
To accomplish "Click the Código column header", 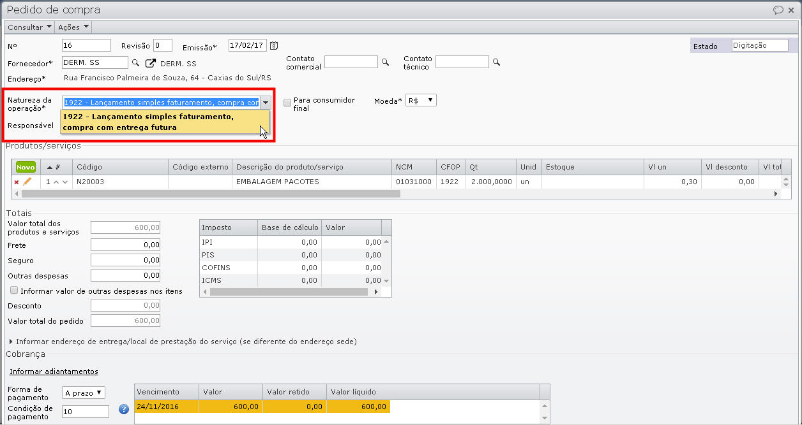I will [120, 167].
